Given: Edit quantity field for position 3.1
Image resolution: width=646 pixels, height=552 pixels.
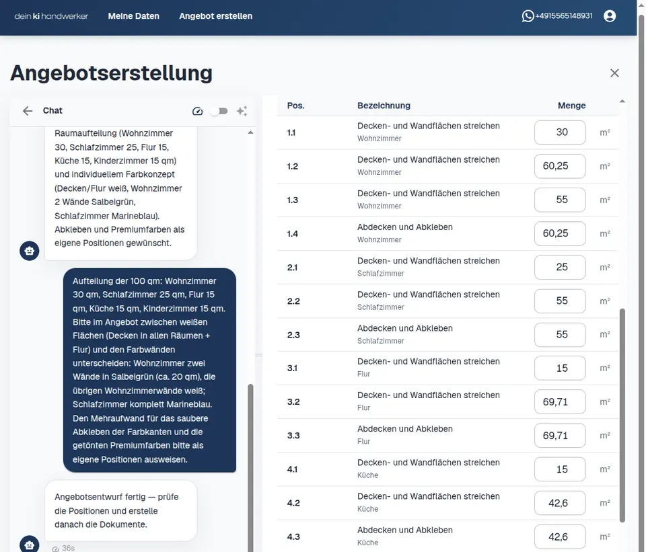Looking at the screenshot, I should pos(560,368).
